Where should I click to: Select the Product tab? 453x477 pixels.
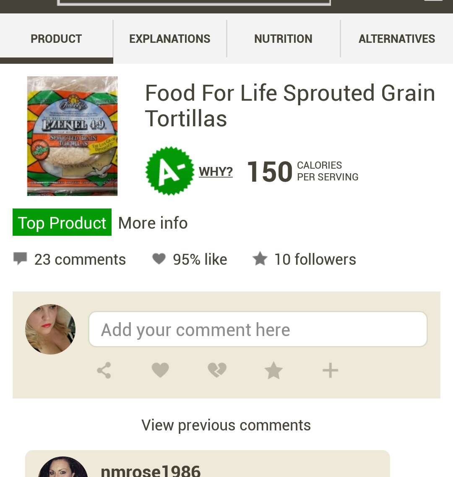tap(56, 39)
